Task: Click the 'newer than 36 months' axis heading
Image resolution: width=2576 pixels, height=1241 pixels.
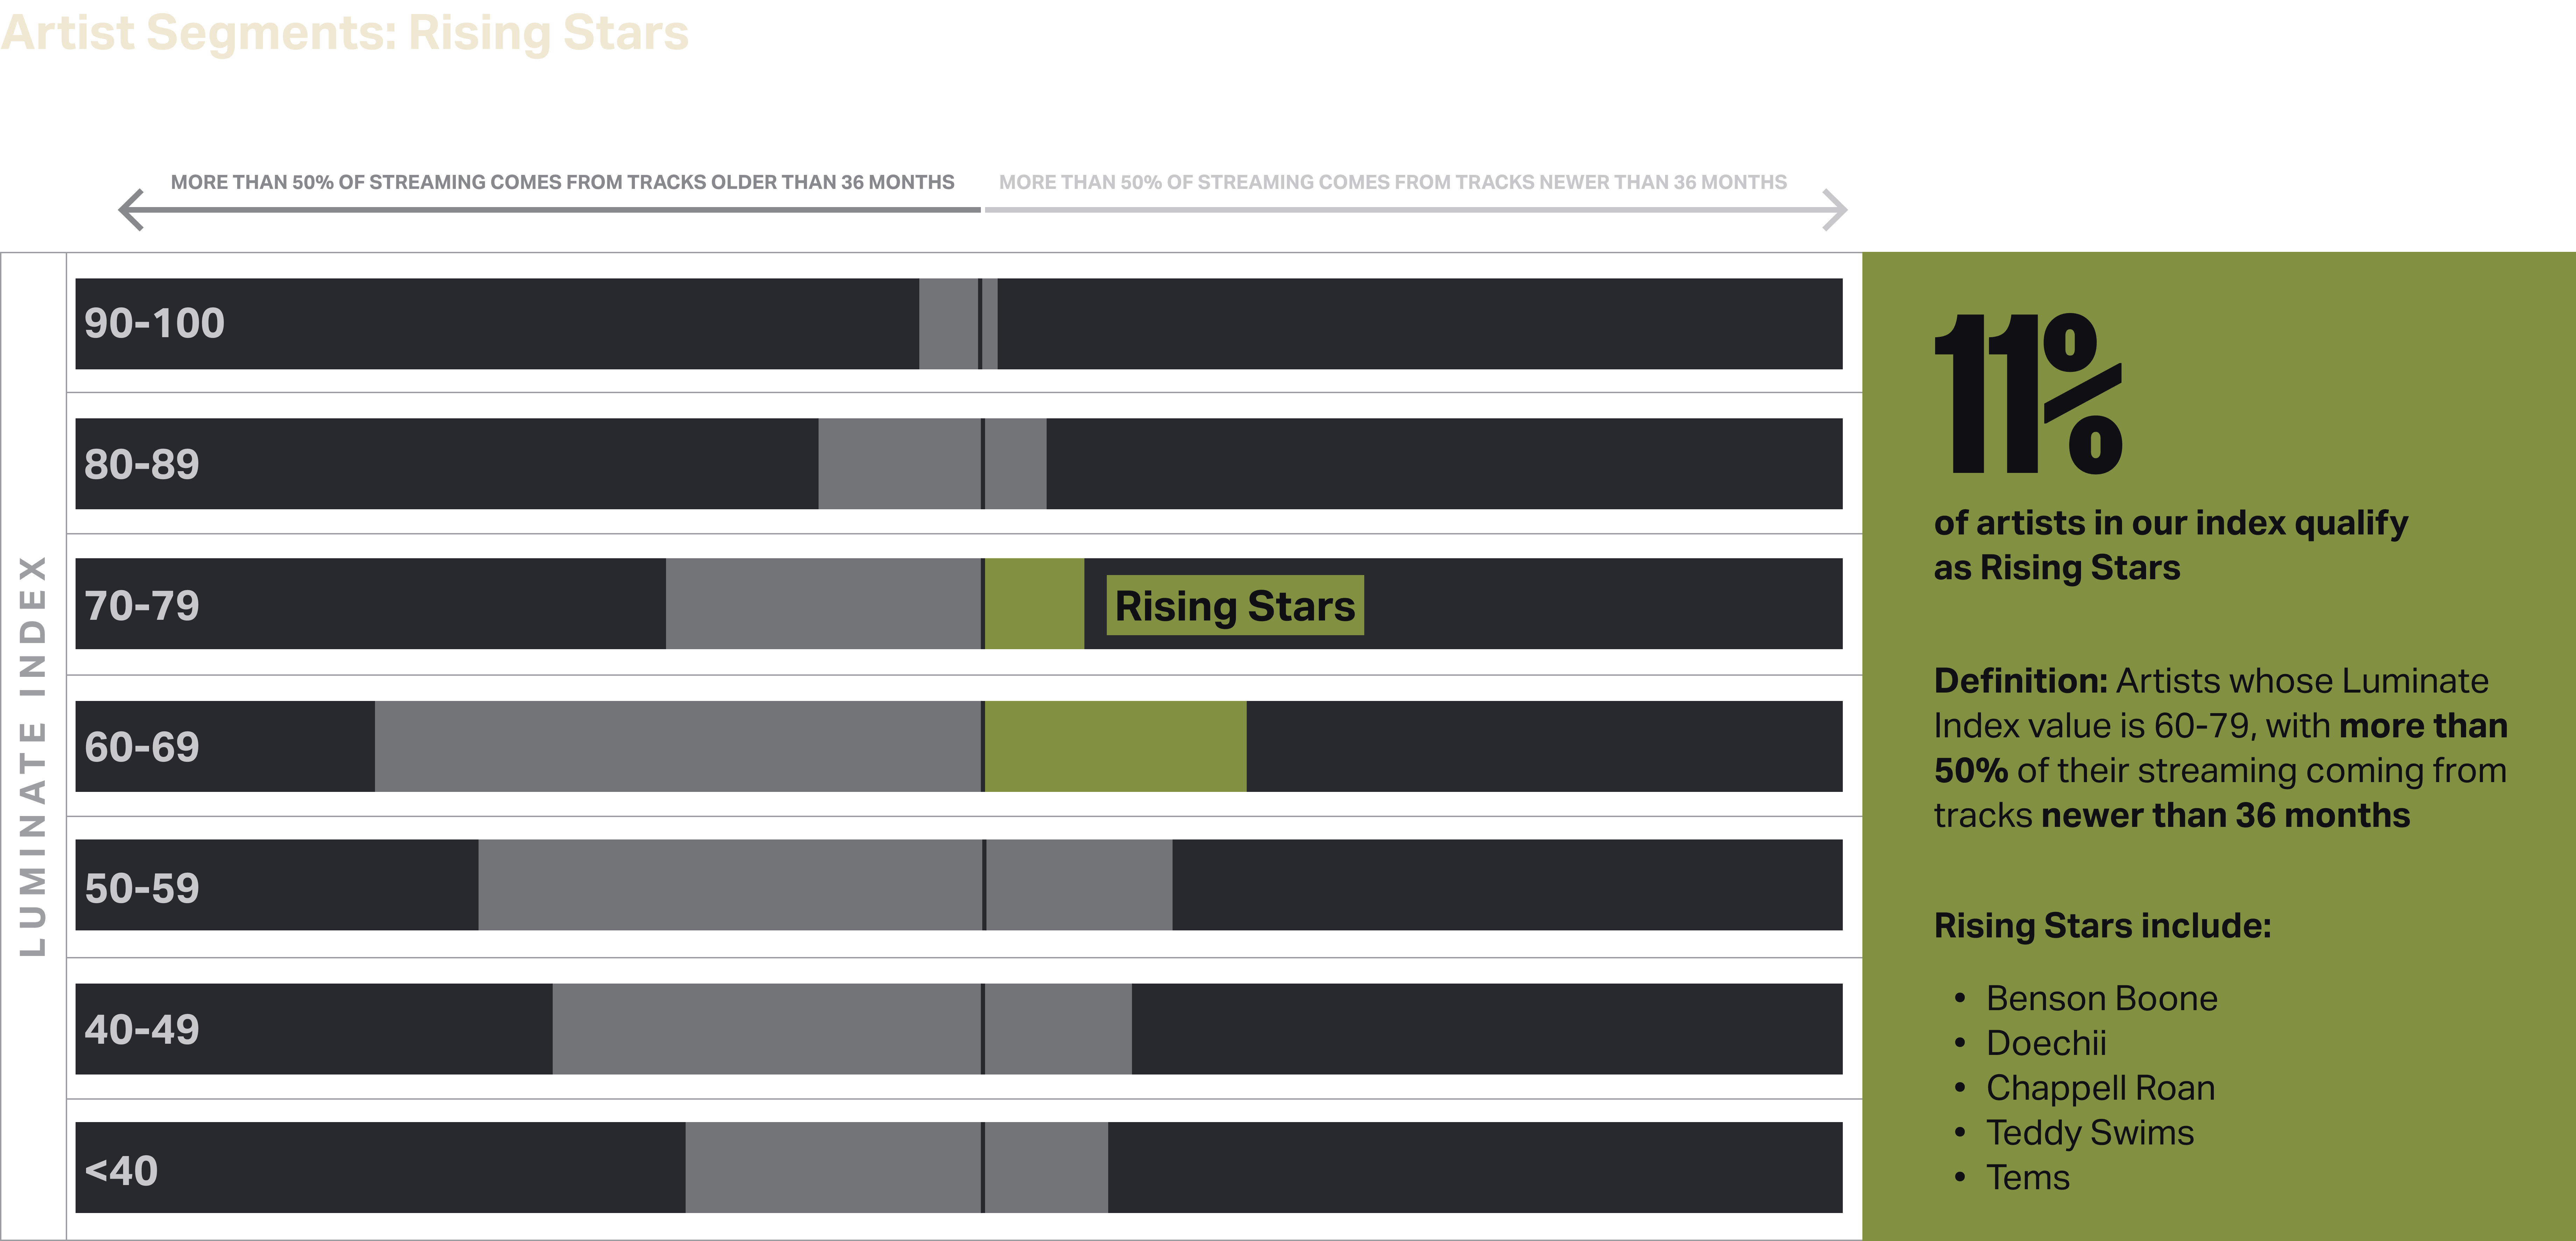Action: [1392, 182]
